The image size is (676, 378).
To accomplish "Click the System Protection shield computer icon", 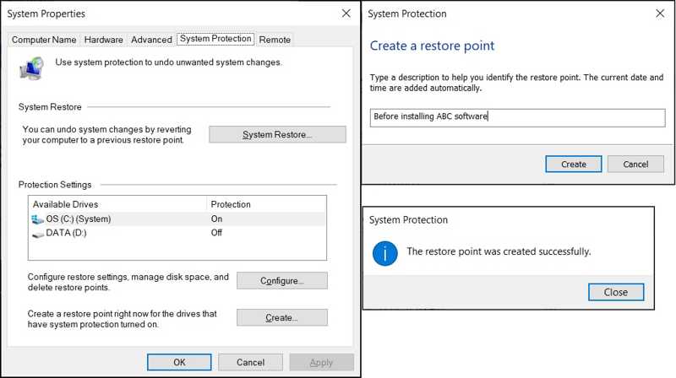I will tap(32, 67).
